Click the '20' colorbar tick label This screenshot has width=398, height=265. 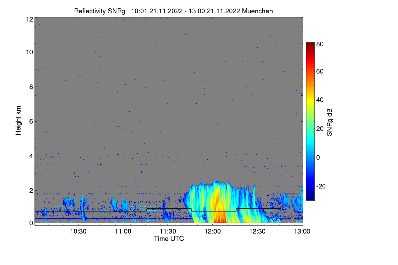pyautogui.click(x=320, y=129)
